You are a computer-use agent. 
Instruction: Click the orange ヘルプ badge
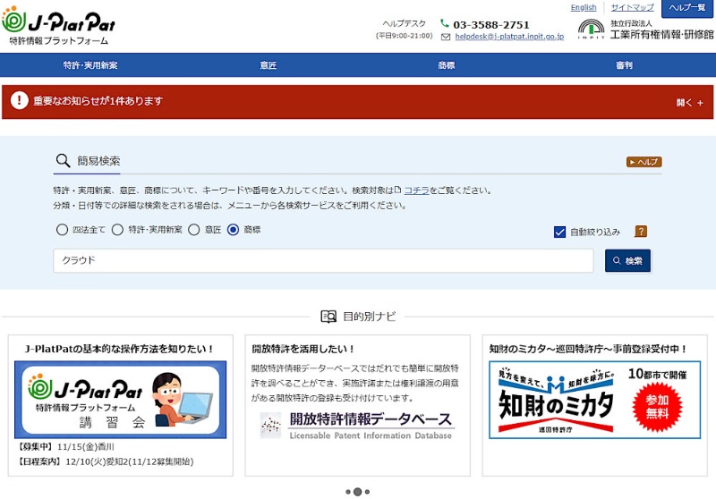(x=644, y=162)
